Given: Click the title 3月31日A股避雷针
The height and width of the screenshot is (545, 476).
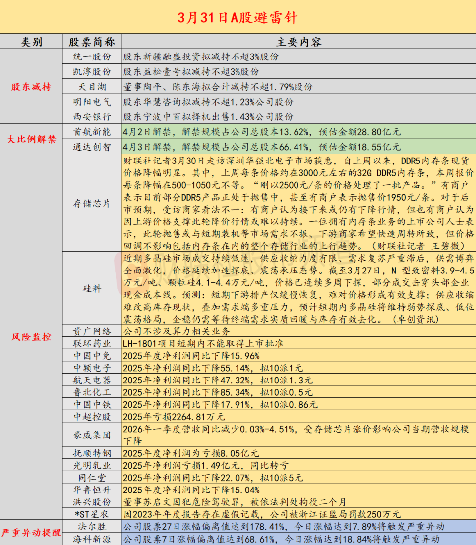Looking at the screenshot, I should click(238, 18).
